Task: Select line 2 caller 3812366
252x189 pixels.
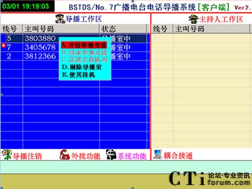Action: tap(74, 56)
